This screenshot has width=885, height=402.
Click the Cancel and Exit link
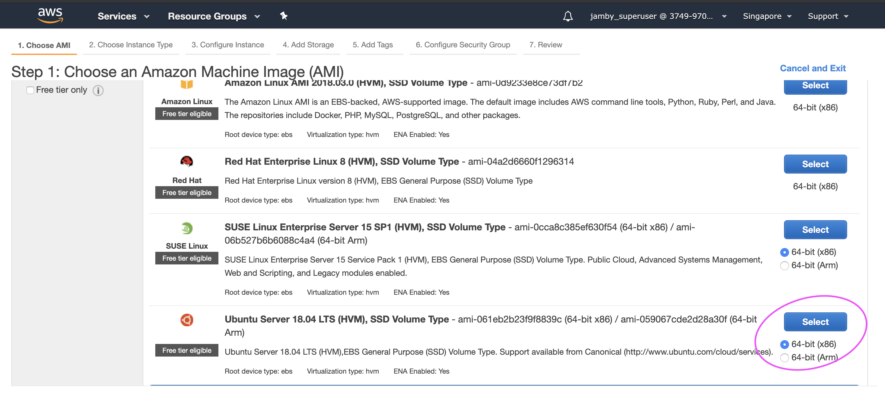pos(812,68)
